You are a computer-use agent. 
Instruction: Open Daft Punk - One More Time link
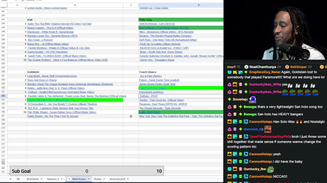168,40
